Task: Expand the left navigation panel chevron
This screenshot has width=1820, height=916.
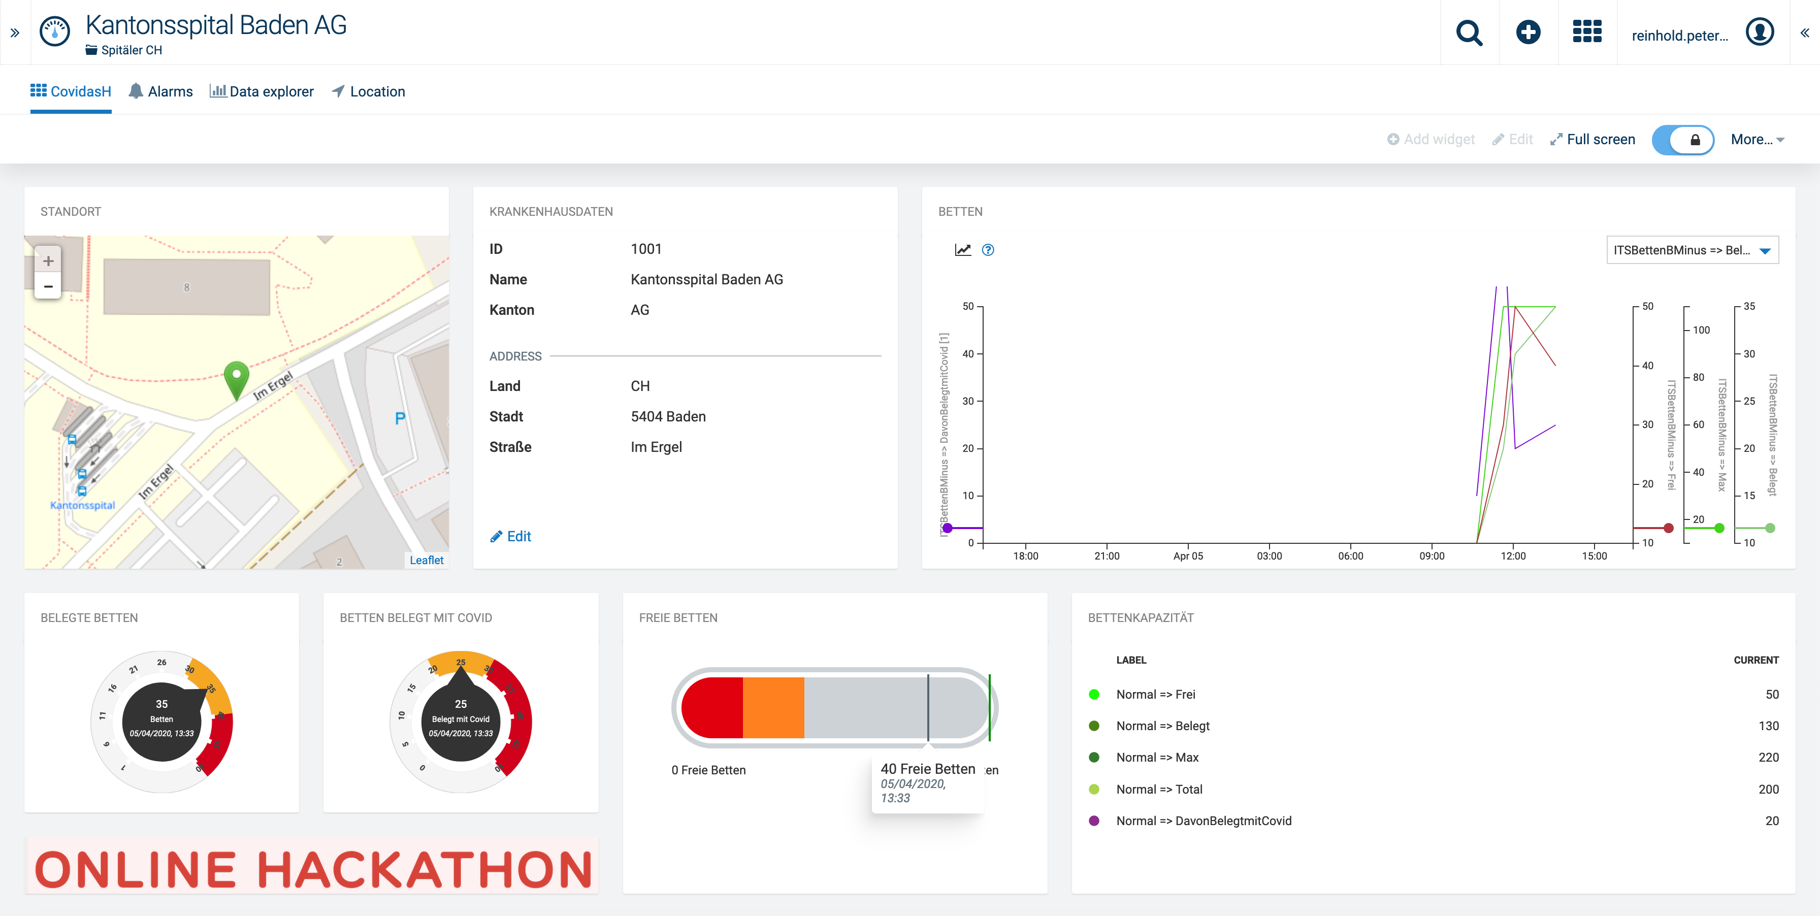Action: click(x=15, y=32)
